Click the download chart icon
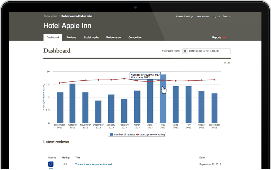 [229, 63]
